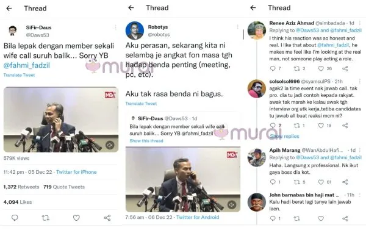
Task: Open Renee Aziz Ahmad's profile picture
Action: 257,30
